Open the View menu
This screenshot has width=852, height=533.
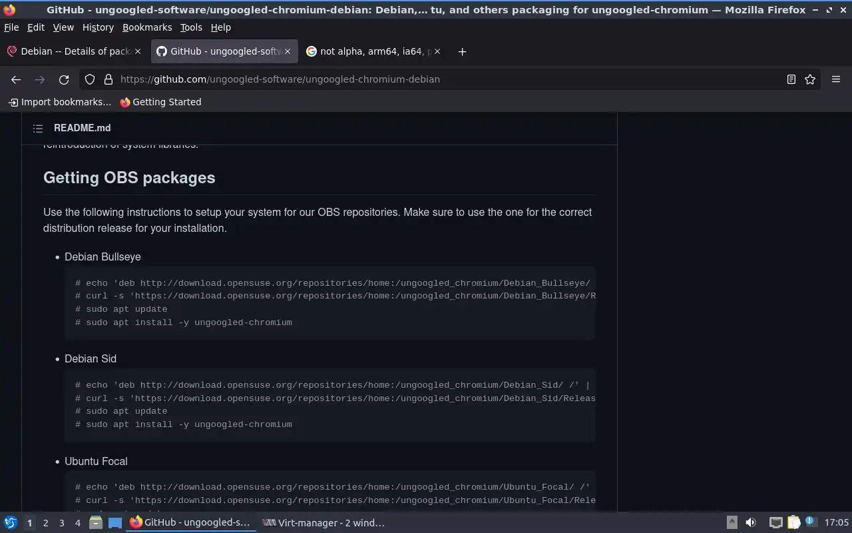pos(63,27)
